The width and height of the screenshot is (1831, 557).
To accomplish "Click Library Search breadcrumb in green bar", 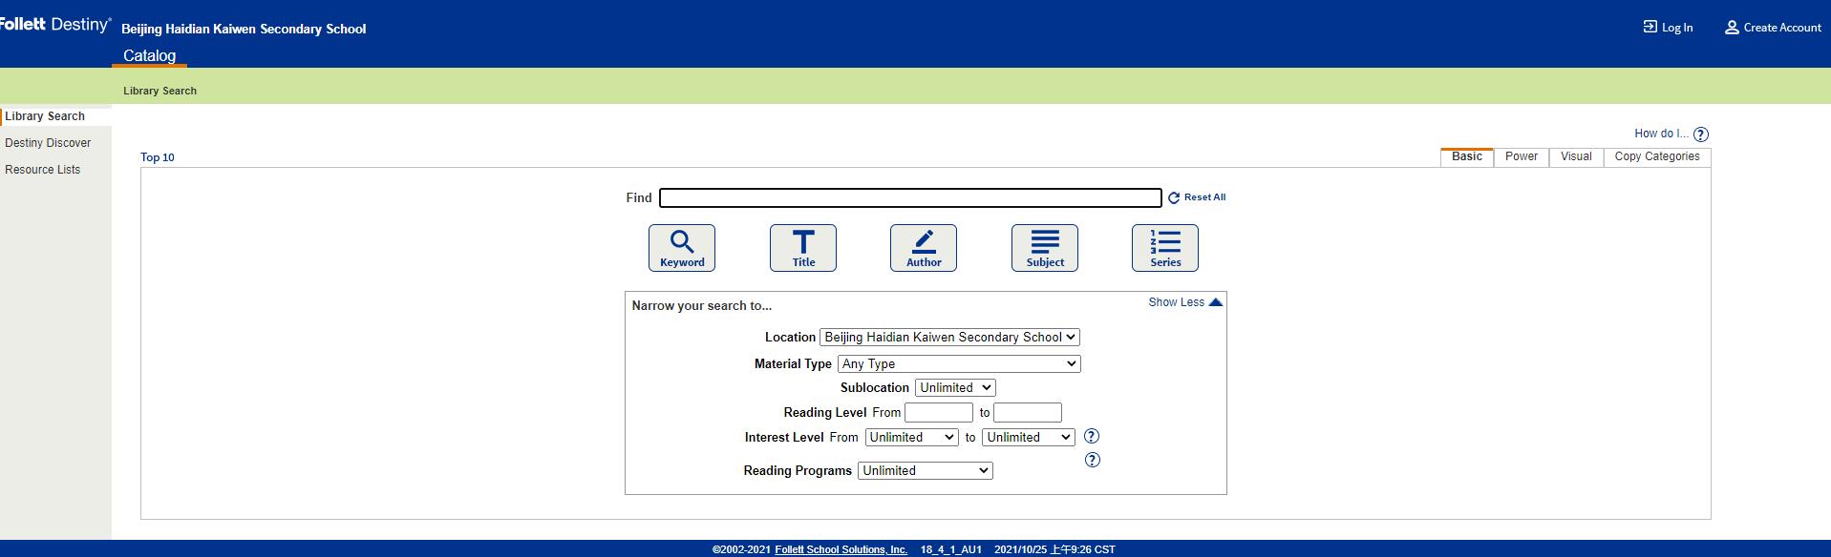I will point(160,91).
